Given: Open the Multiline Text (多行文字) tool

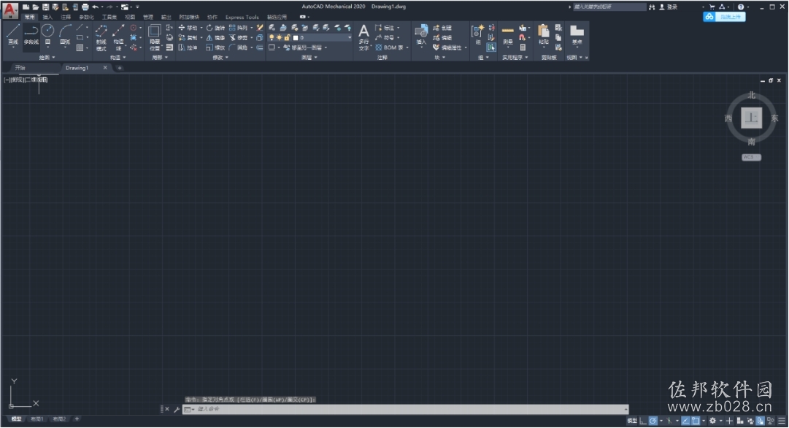Looking at the screenshot, I should tap(363, 37).
